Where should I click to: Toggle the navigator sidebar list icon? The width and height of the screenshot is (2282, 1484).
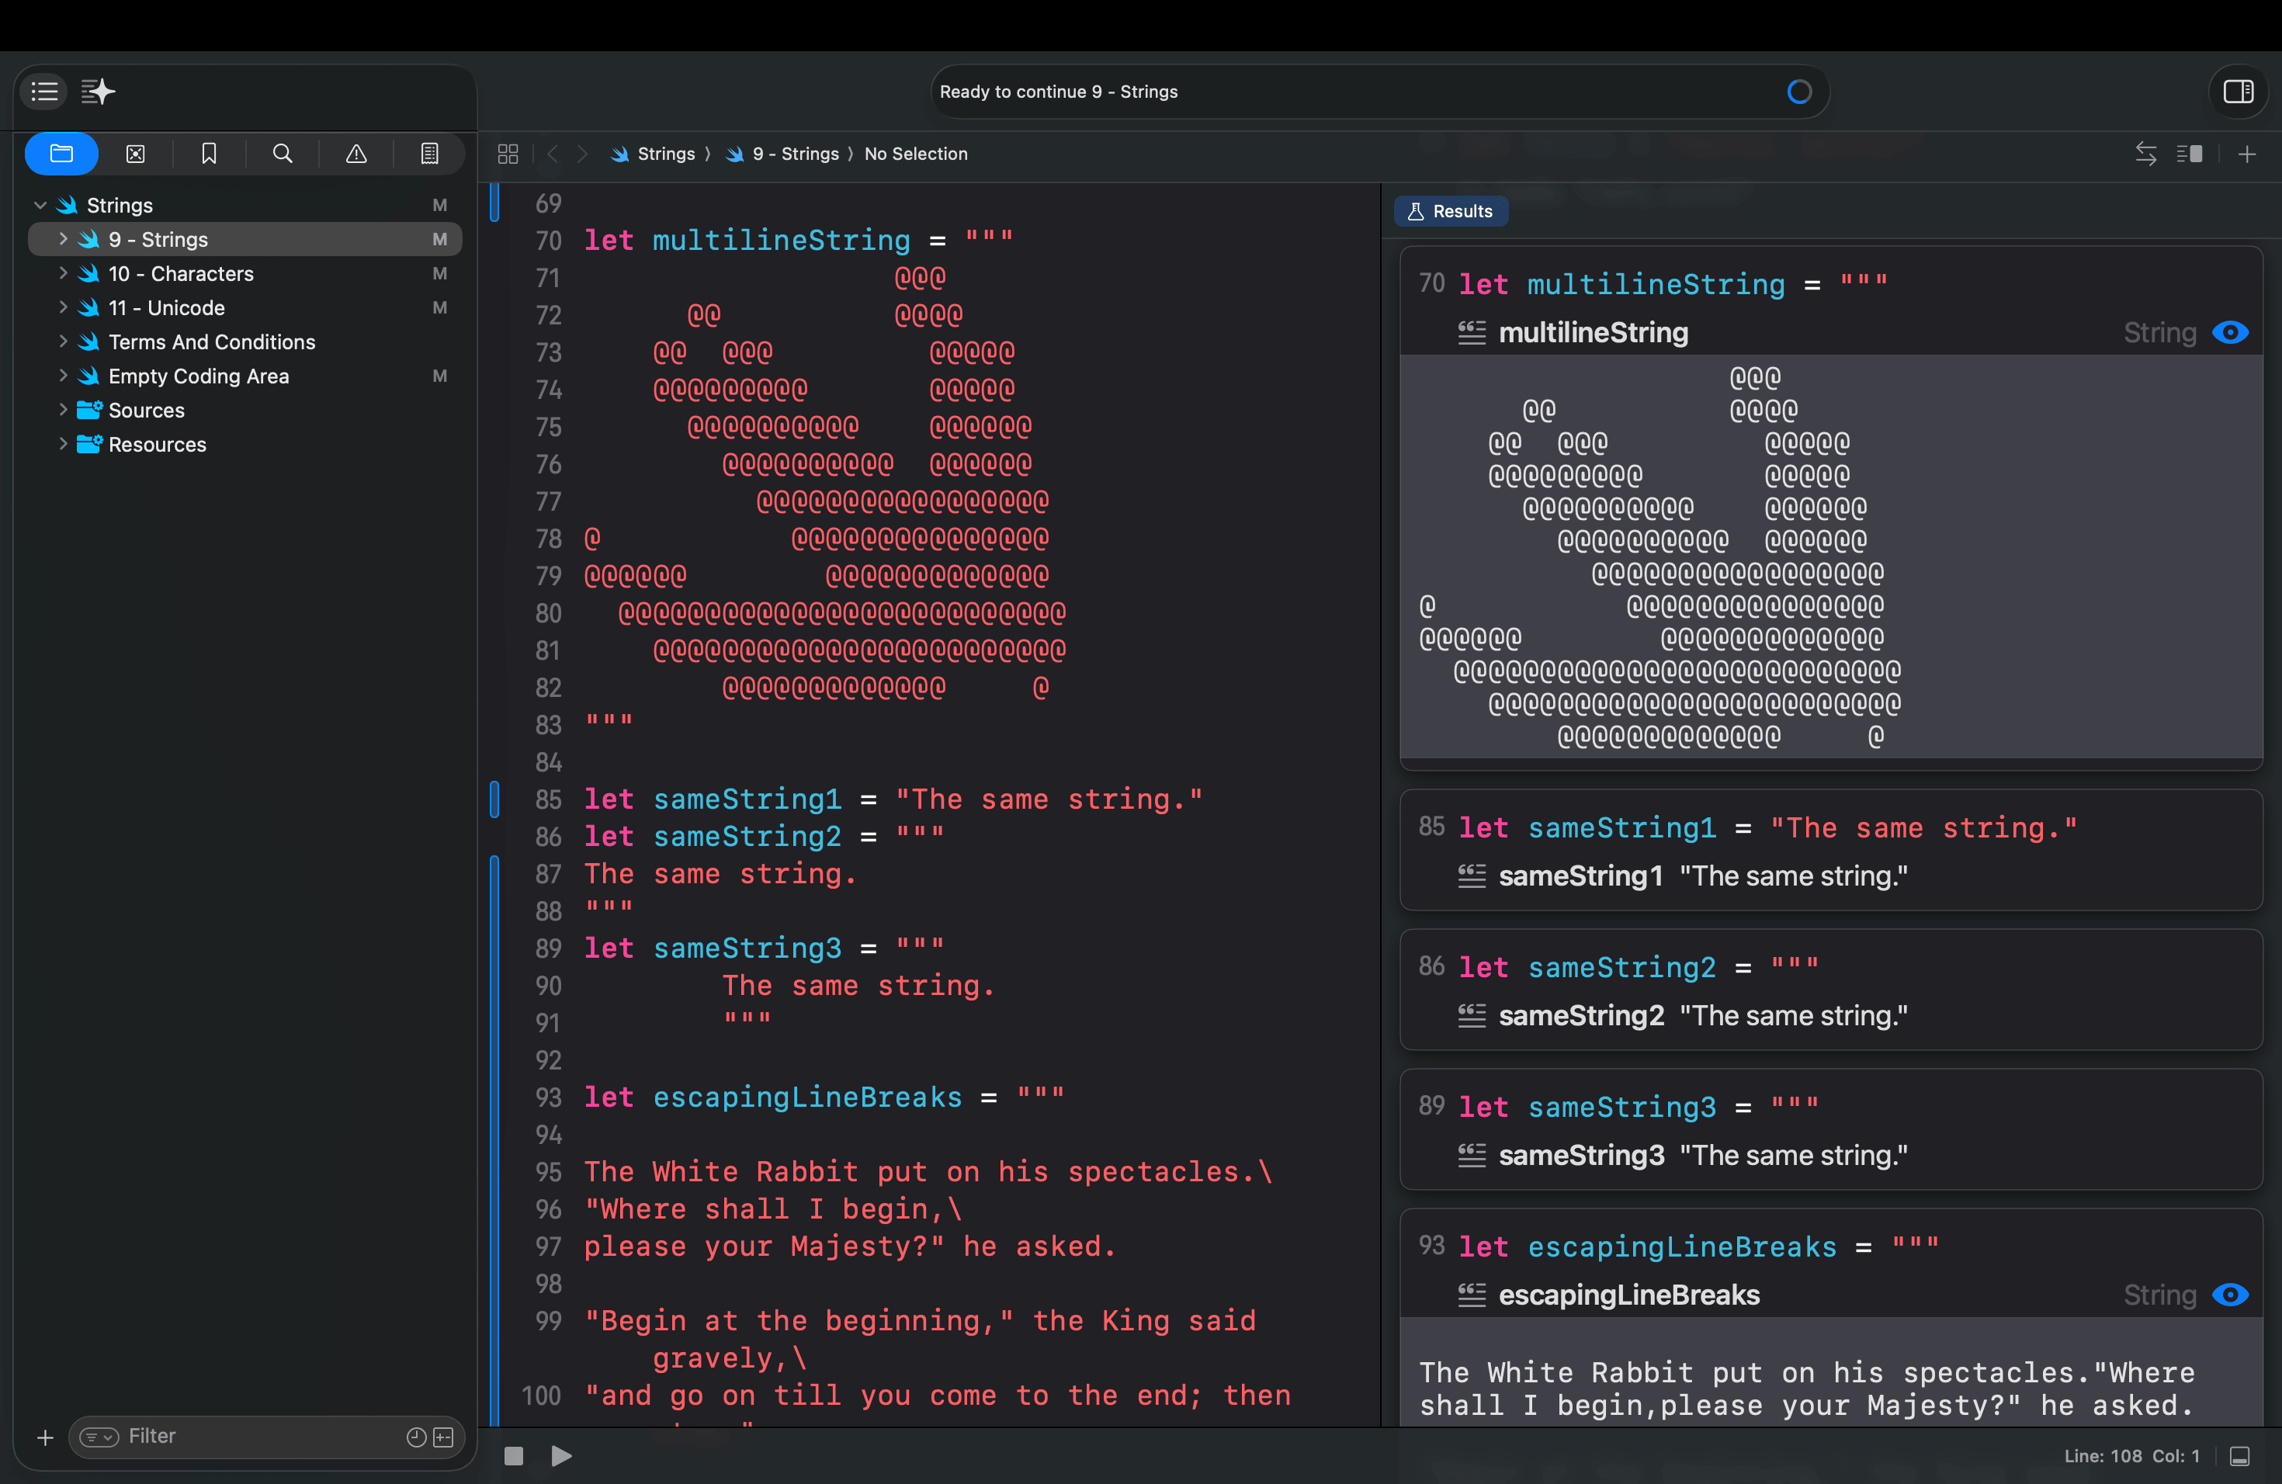click(x=44, y=92)
